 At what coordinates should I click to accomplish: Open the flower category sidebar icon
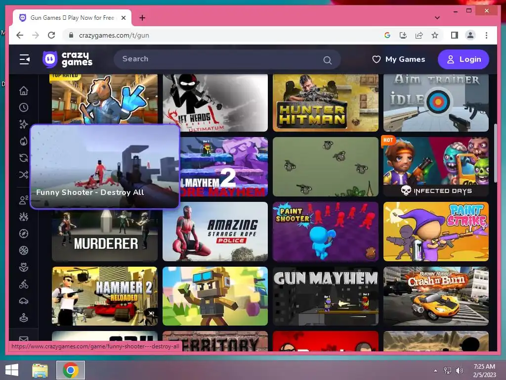24,267
